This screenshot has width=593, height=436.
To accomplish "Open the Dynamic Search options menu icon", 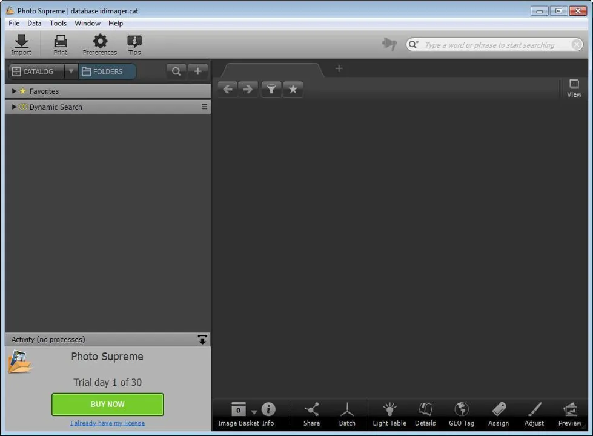I will coord(204,107).
